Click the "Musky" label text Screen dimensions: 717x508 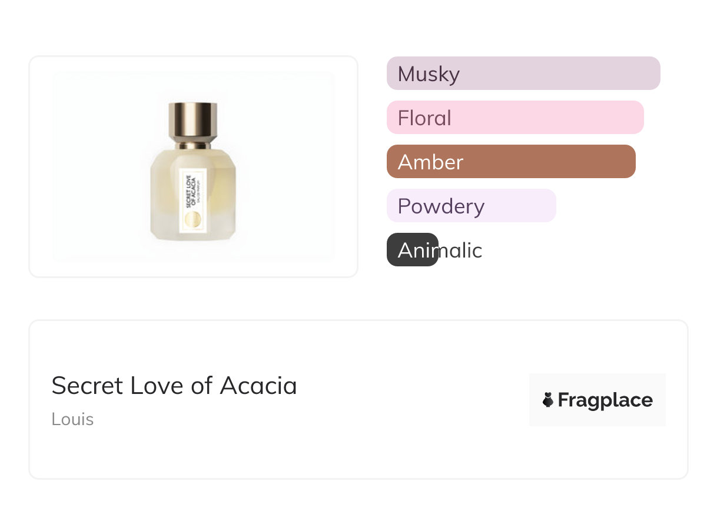coord(429,74)
